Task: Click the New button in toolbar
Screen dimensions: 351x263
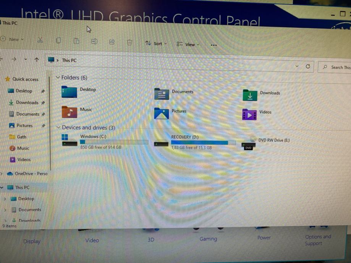Action: pos(12,39)
